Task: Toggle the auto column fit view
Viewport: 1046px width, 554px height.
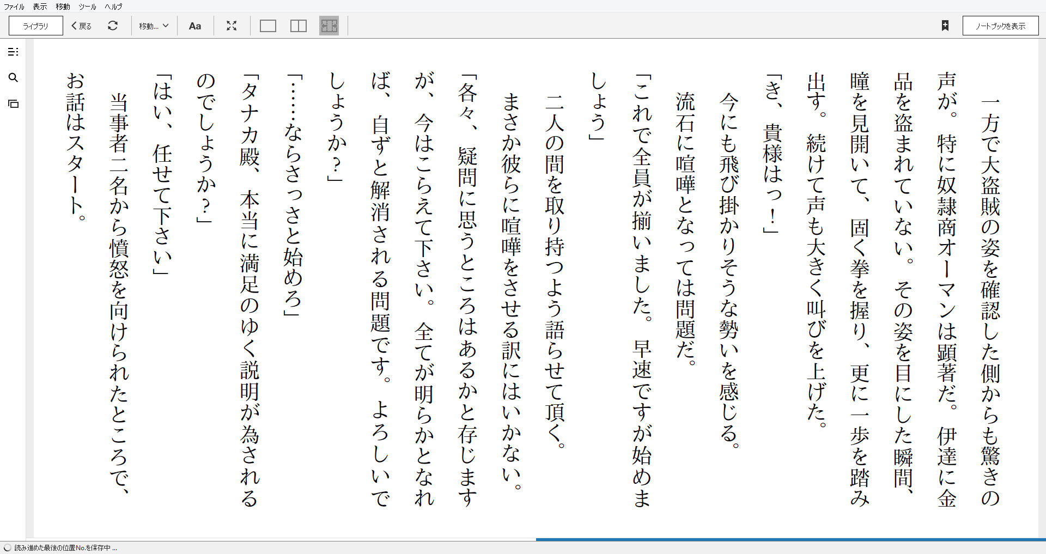Action: point(329,26)
